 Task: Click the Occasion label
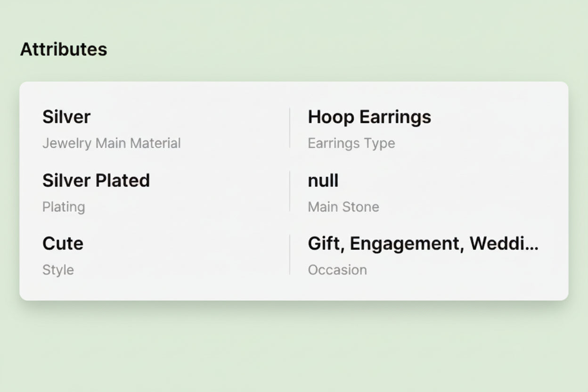point(337,270)
